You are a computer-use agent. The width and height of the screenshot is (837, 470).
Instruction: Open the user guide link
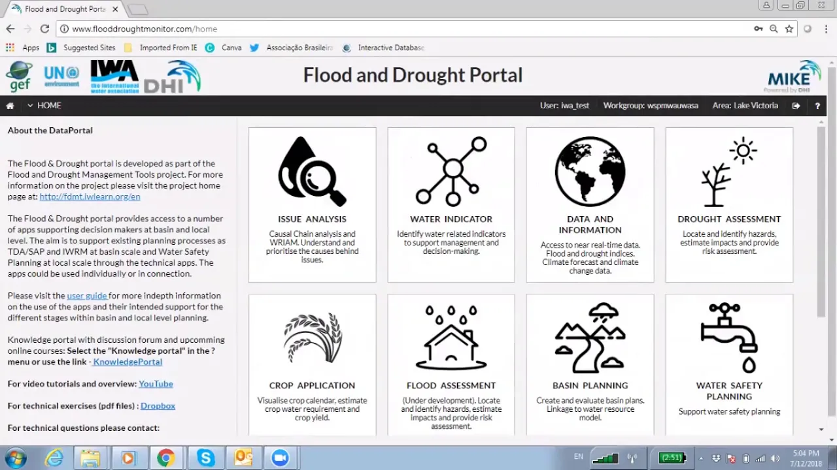point(86,296)
